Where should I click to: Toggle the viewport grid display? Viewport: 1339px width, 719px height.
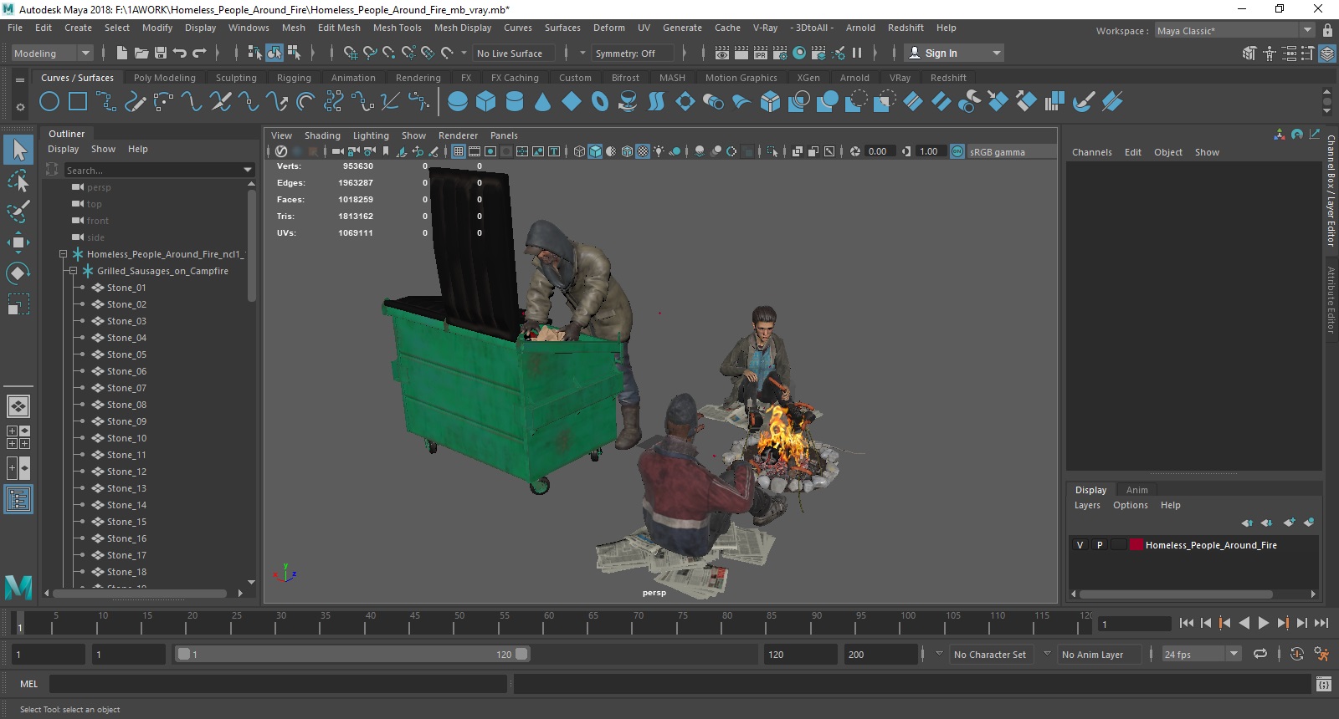[459, 151]
